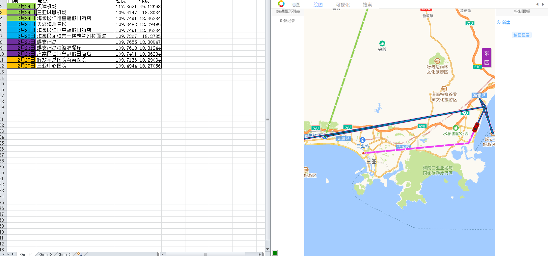The height and width of the screenshot is (256, 548).
Task: Click the 海南槟榔谷 attraction icon
Action: (x=444, y=89)
